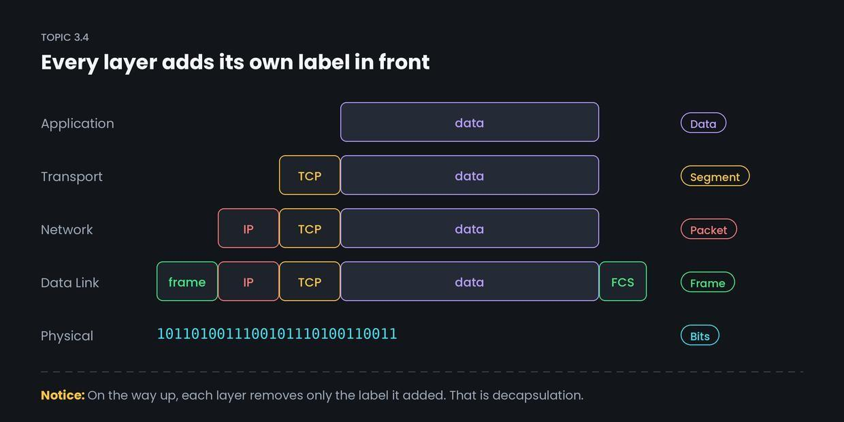Click the Data Link data block
This screenshot has width=844, height=422.
[x=470, y=282]
